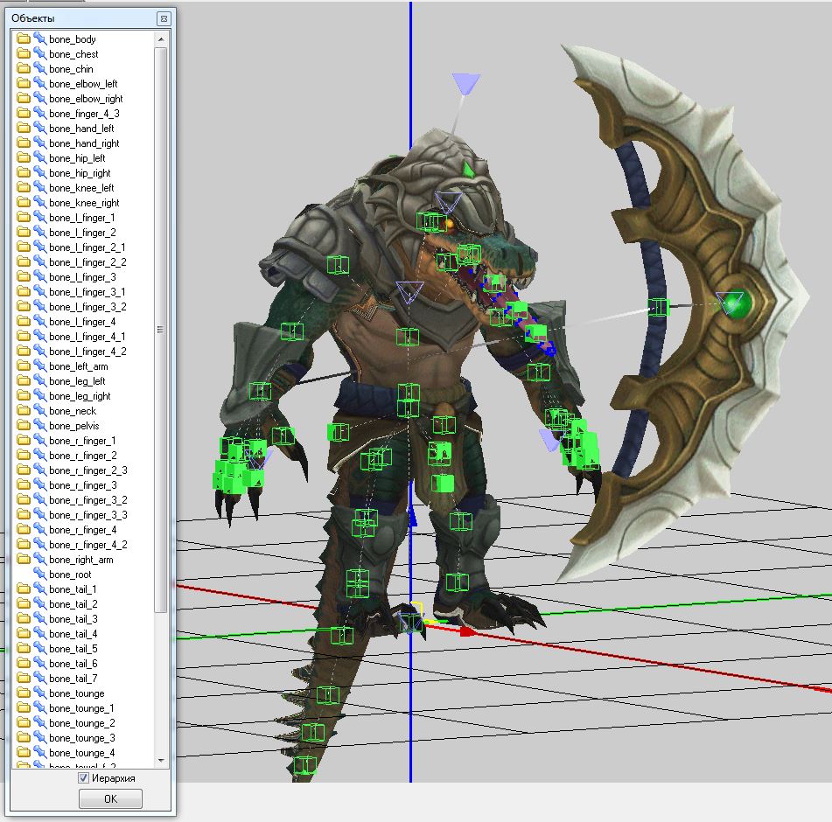832x822 pixels.
Task: Expand the bone_chest folder
Action: [x=24, y=54]
